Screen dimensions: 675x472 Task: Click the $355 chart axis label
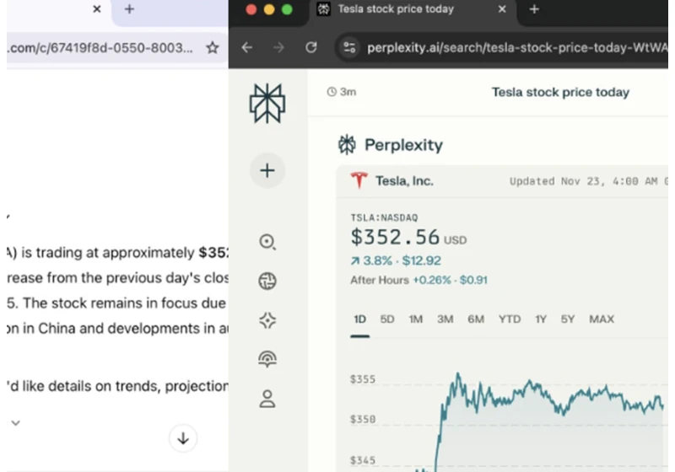(363, 379)
